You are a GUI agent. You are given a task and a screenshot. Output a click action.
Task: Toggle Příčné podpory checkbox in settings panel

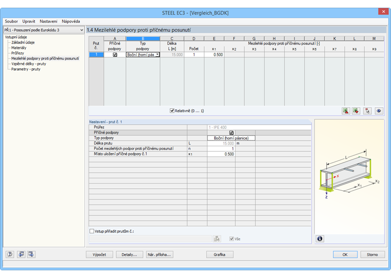(x=232, y=132)
